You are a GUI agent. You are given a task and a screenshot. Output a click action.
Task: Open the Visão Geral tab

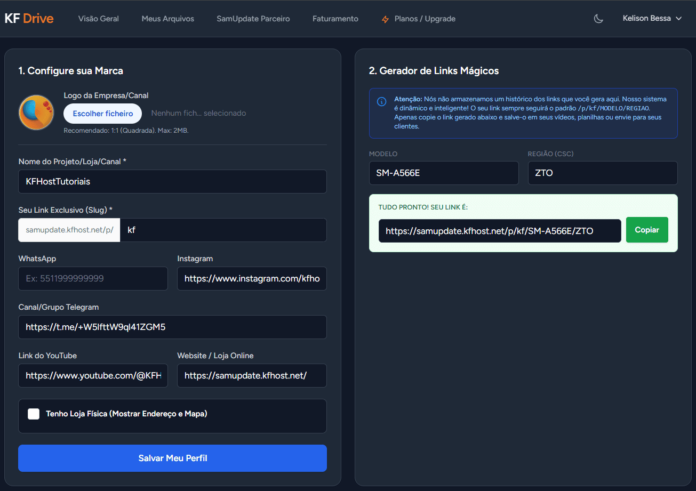tap(99, 19)
